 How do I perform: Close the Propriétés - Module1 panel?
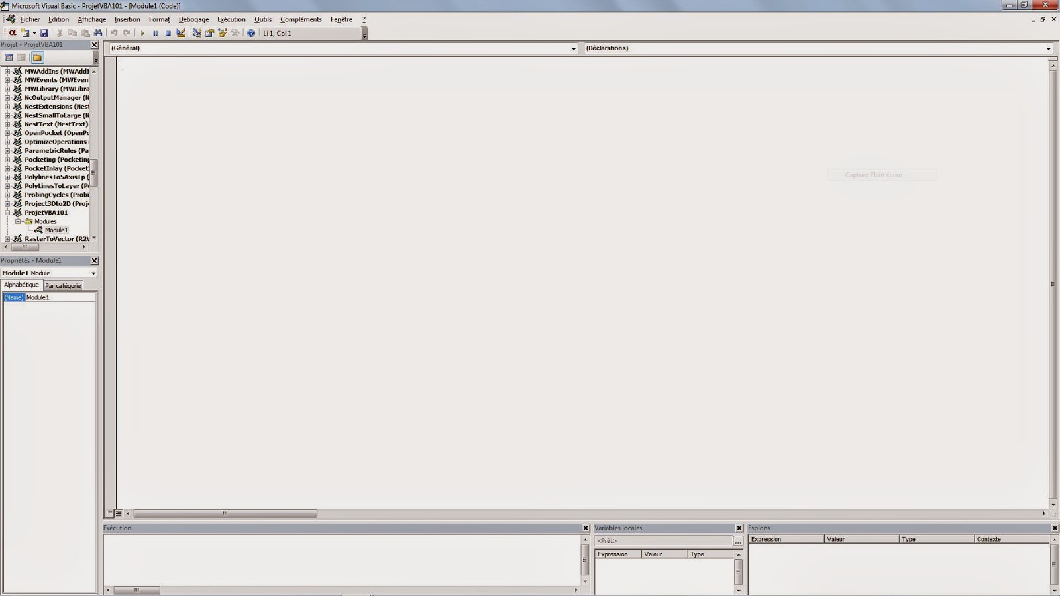point(94,261)
